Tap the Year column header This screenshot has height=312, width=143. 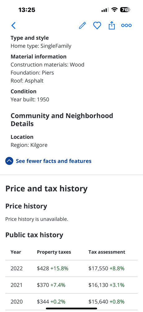coord(16,252)
